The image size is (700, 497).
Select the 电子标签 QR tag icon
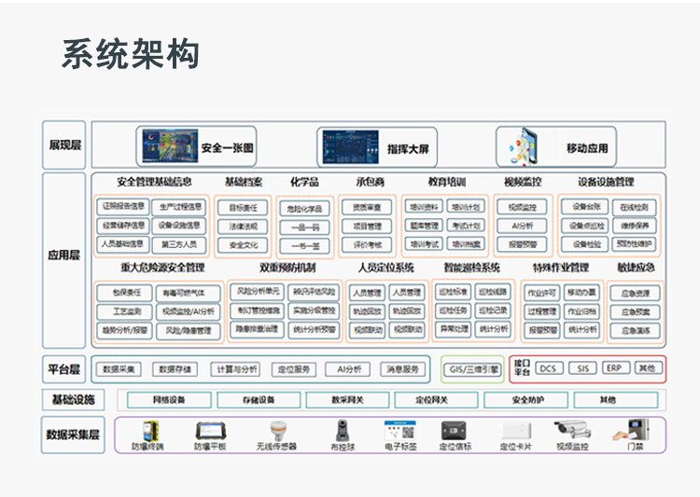click(x=400, y=431)
